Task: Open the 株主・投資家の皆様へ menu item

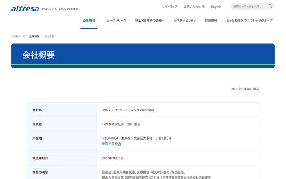Action: tap(150, 21)
